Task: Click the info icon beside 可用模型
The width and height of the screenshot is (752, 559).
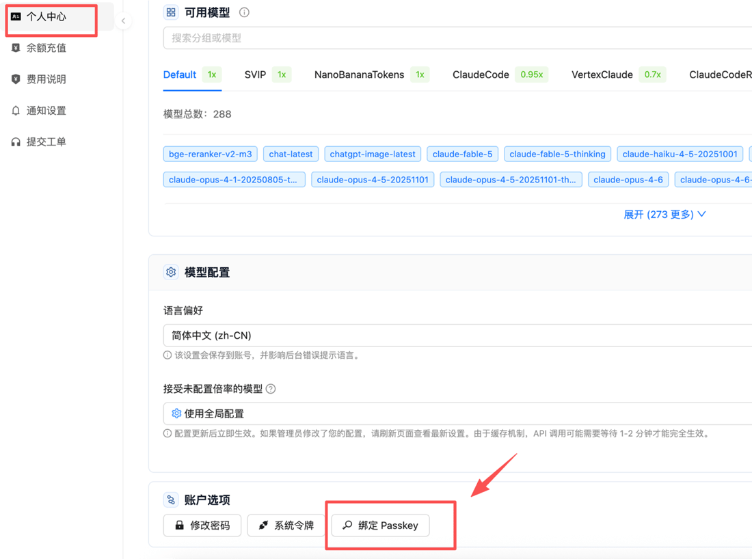Action: click(x=244, y=12)
